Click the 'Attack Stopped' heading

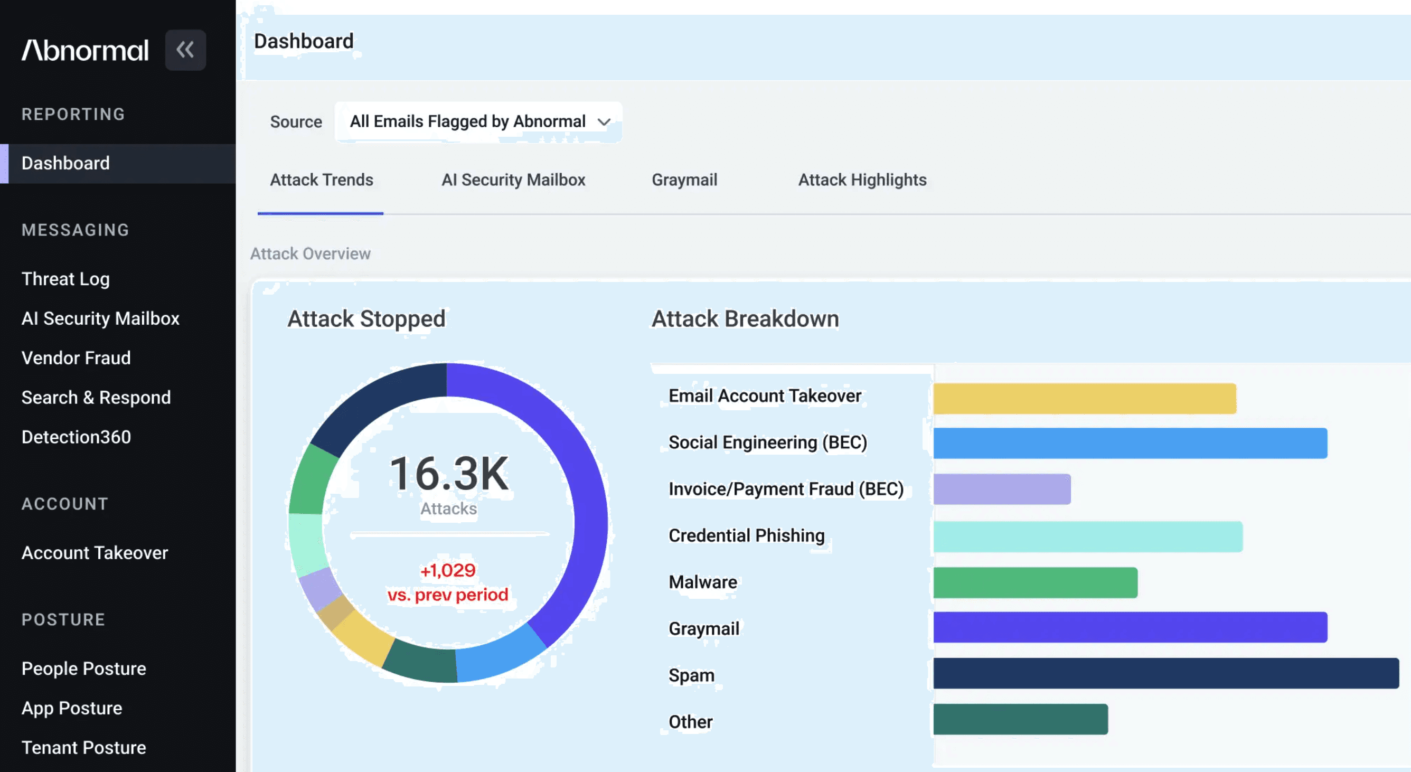point(366,319)
